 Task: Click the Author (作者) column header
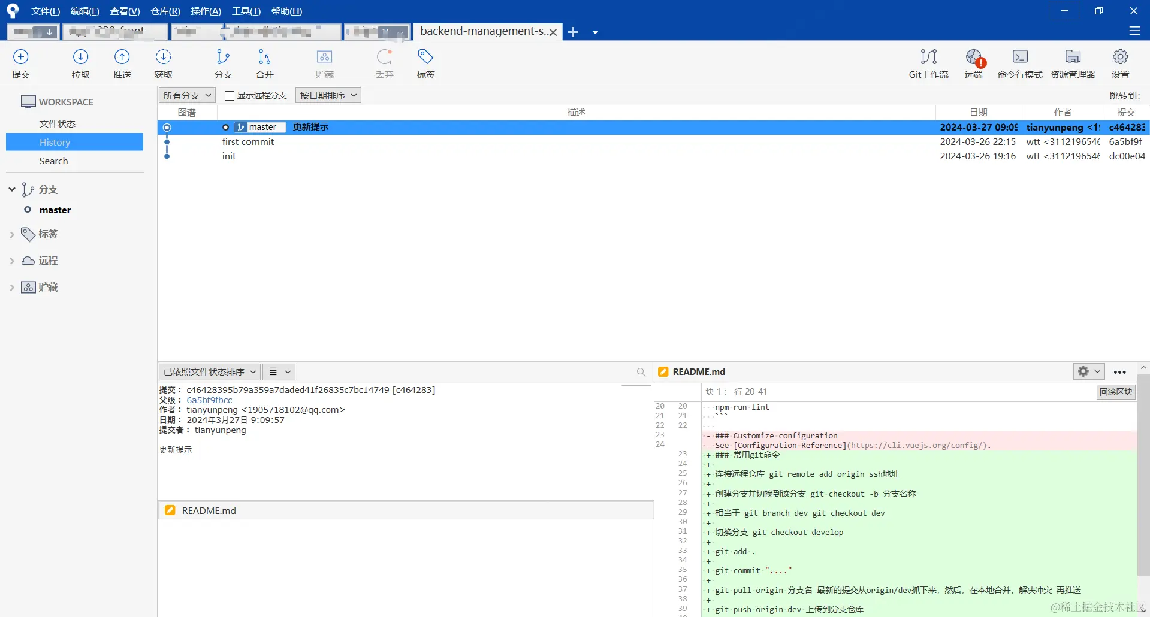[1063, 113]
